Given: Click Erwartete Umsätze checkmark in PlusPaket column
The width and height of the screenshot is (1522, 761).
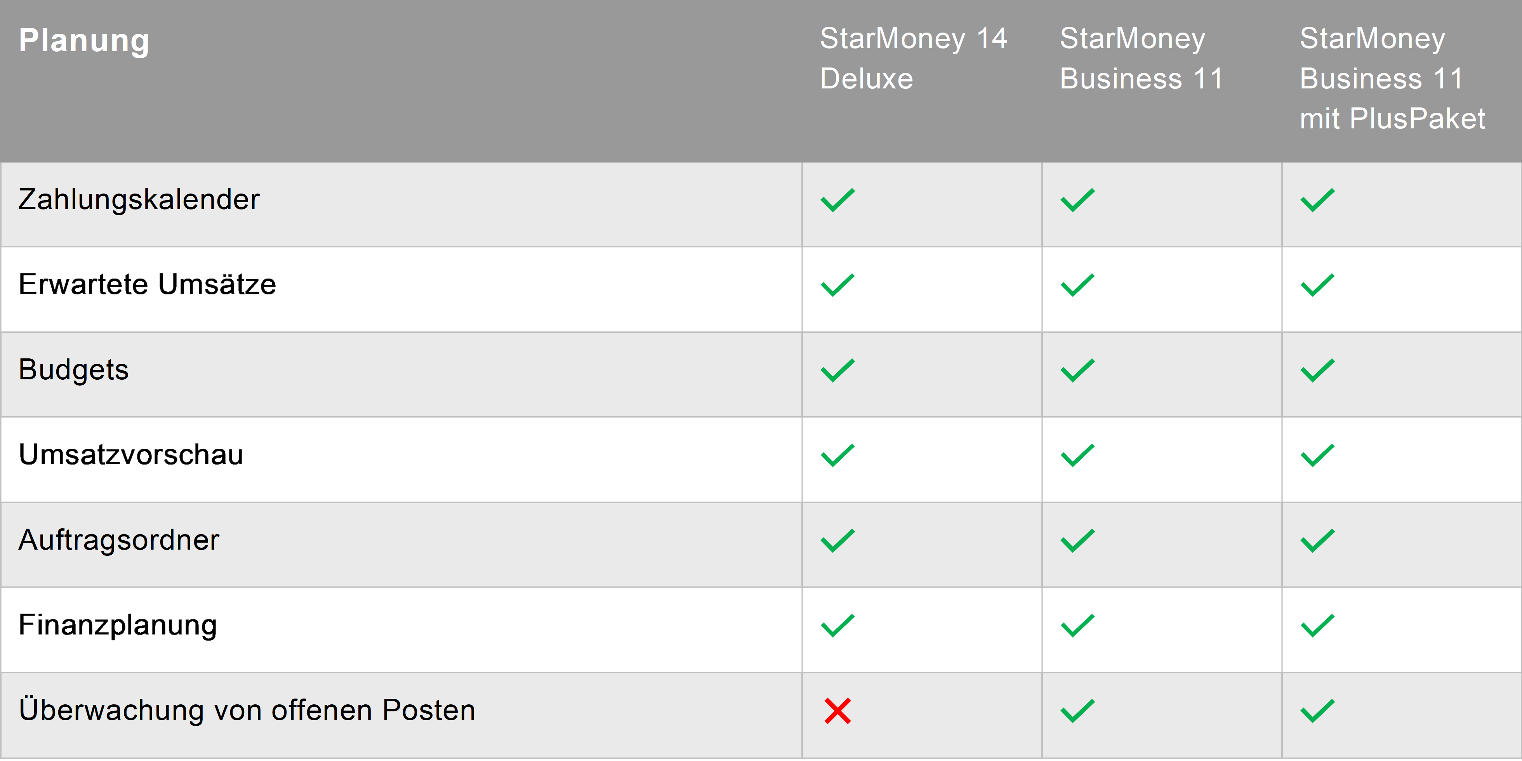Looking at the screenshot, I should pyautogui.click(x=1317, y=285).
